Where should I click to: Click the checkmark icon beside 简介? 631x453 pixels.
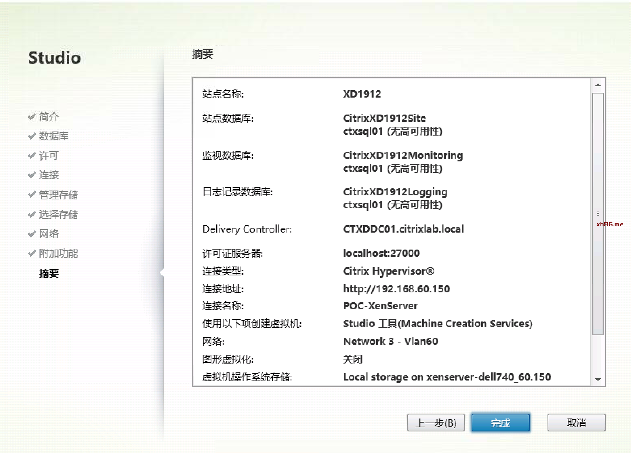(x=32, y=116)
